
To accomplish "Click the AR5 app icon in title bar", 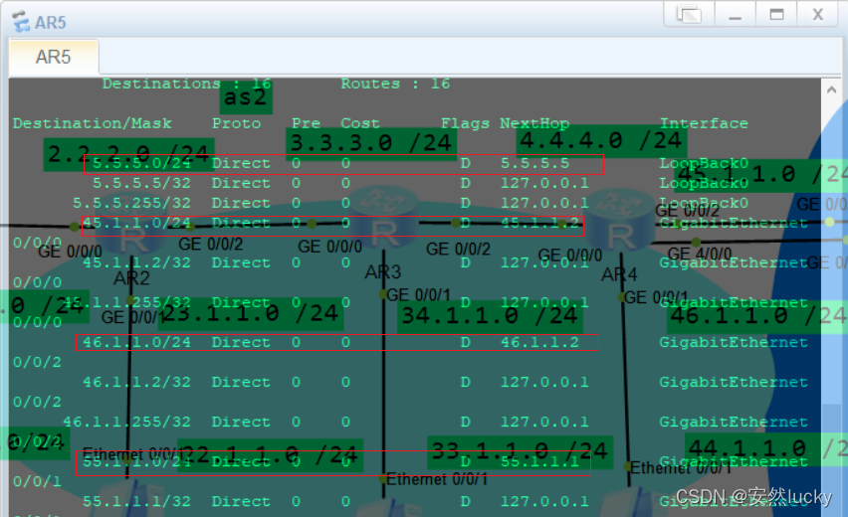I will coord(21,22).
